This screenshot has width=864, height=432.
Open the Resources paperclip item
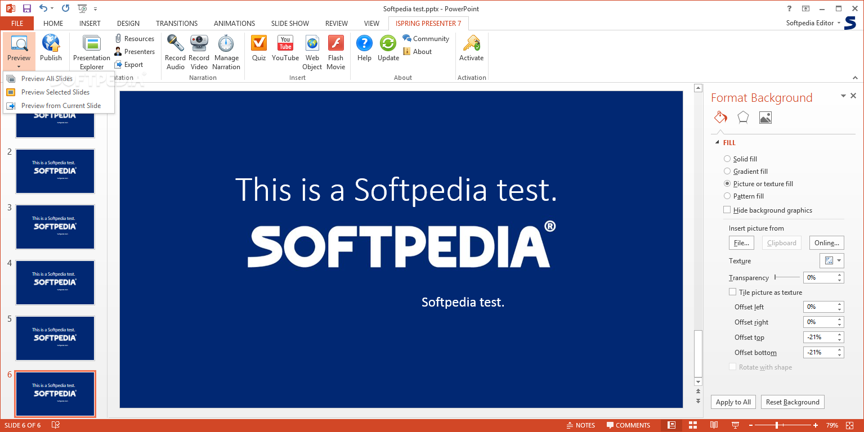pos(134,39)
